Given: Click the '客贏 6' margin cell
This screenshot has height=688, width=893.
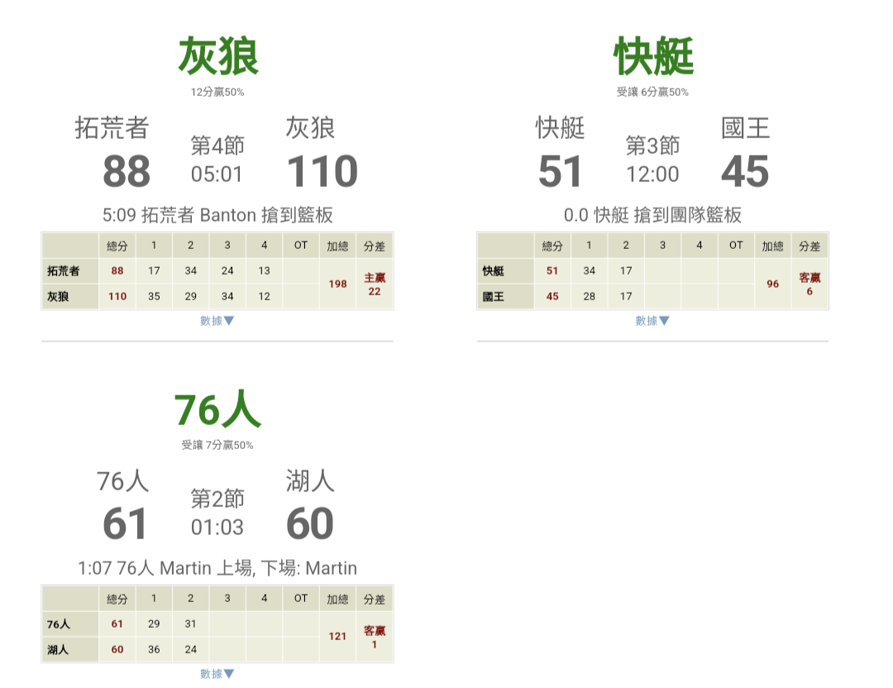Looking at the screenshot, I should pyautogui.click(x=809, y=284).
